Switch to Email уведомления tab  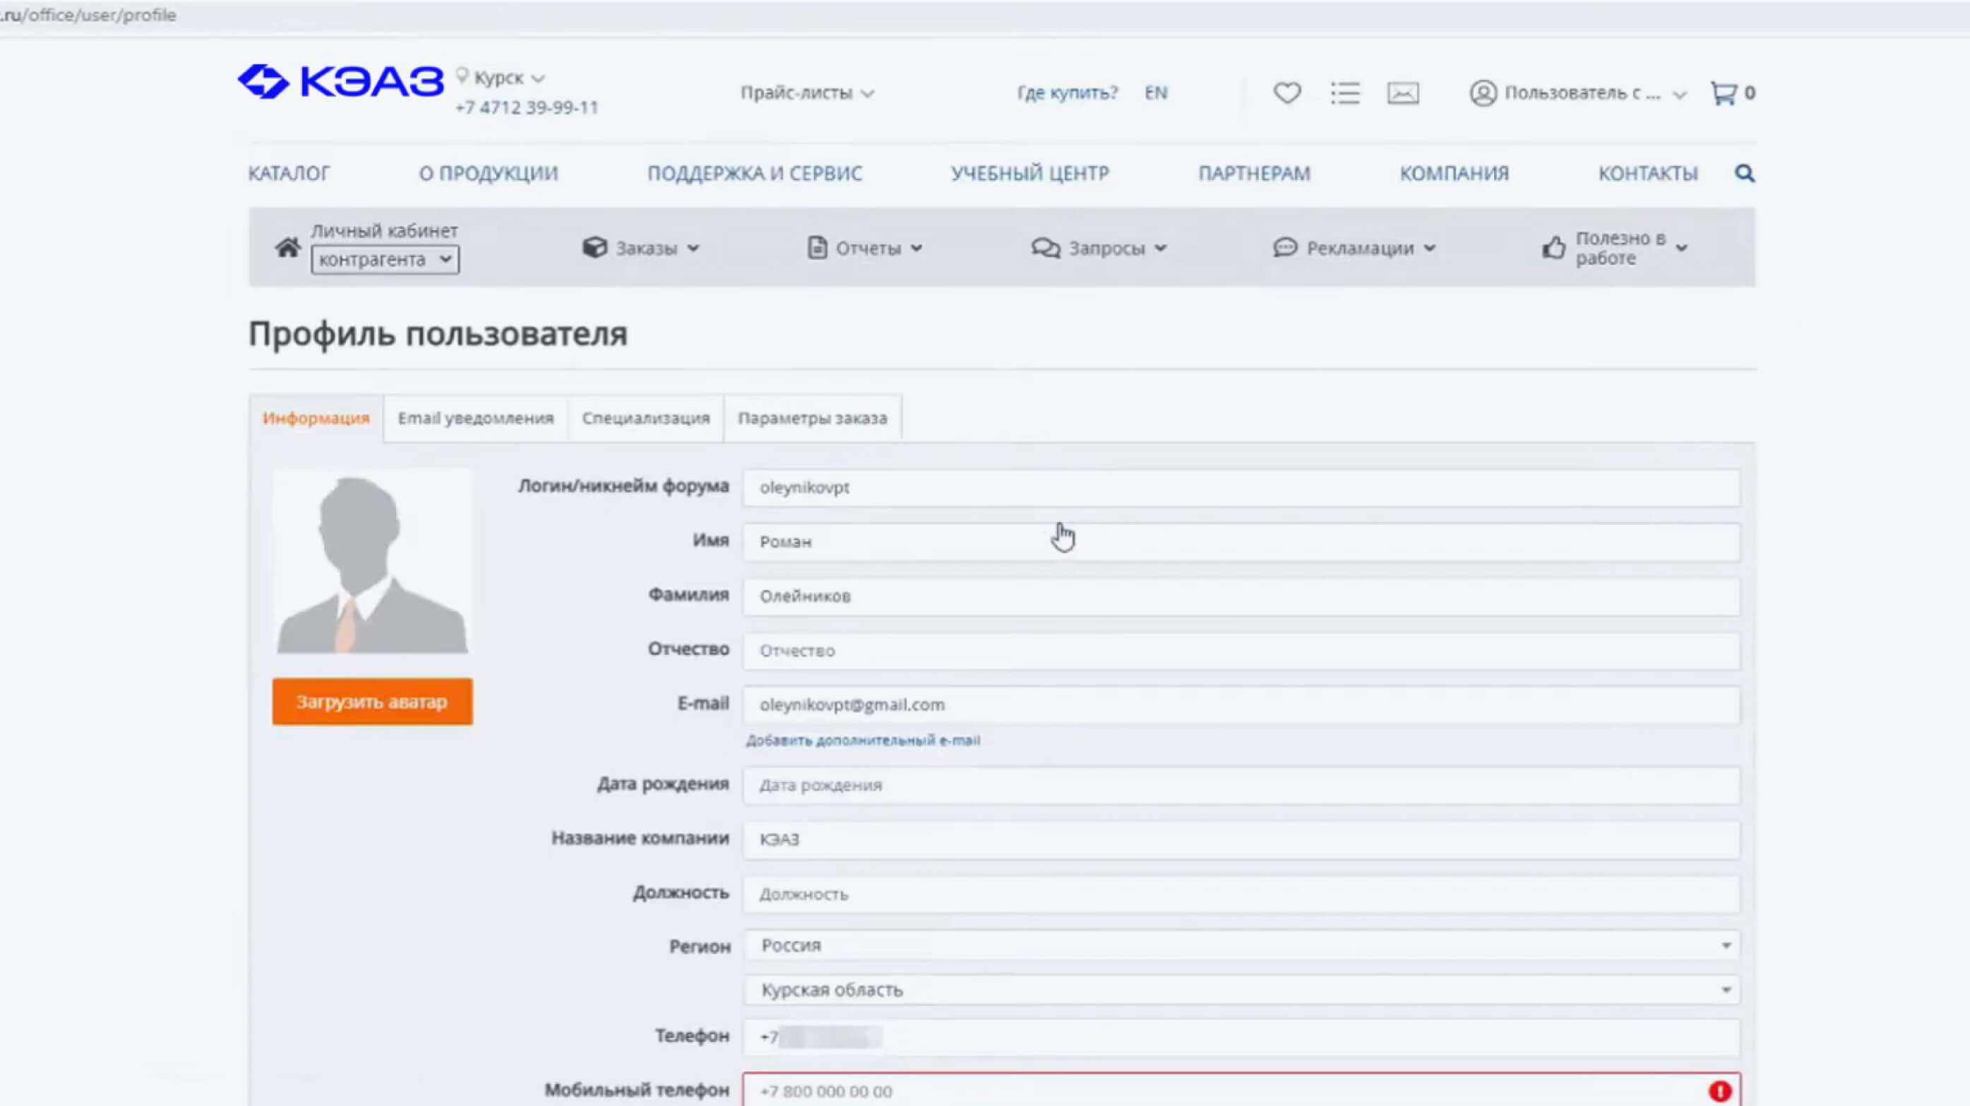click(x=475, y=418)
